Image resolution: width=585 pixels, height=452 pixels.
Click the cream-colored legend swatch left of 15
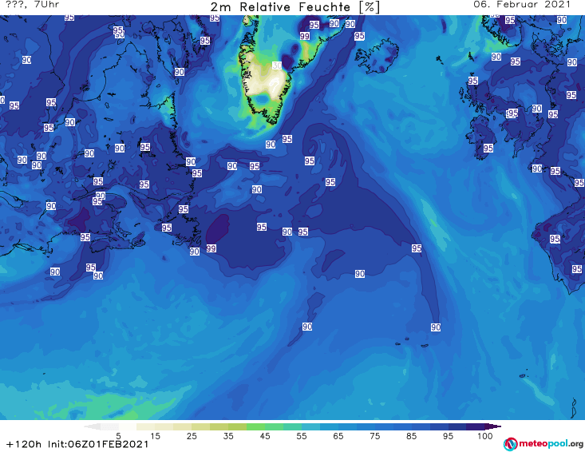(146, 426)
